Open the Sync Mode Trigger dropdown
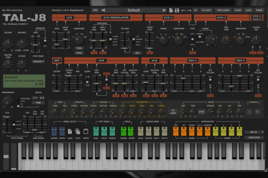The height and width of the screenshot is (178, 268). (x=38, y=62)
